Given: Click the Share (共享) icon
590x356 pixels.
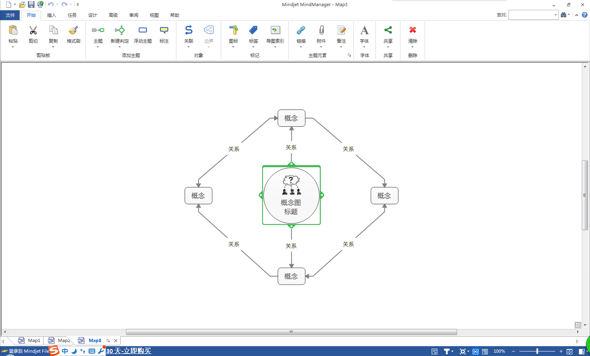Looking at the screenshot, I should tap(388, 30).
